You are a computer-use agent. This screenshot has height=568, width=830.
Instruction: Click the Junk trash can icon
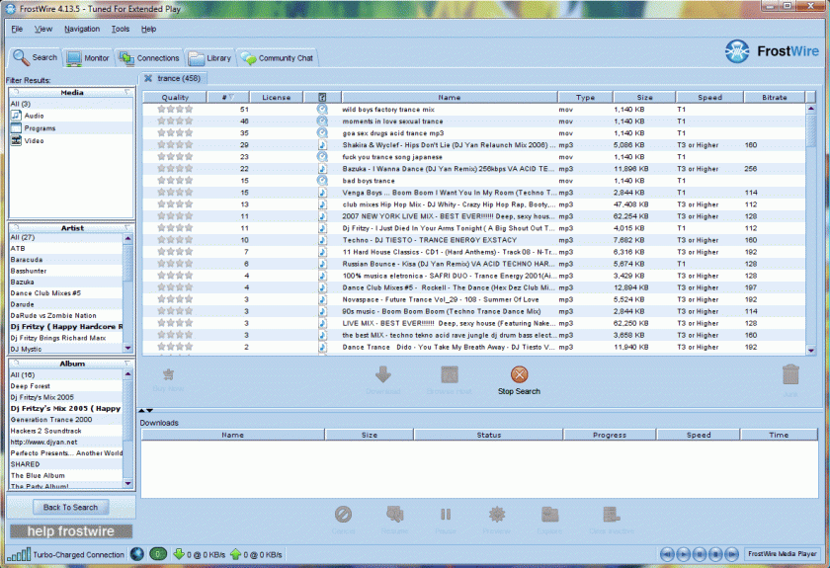point(790,374)
